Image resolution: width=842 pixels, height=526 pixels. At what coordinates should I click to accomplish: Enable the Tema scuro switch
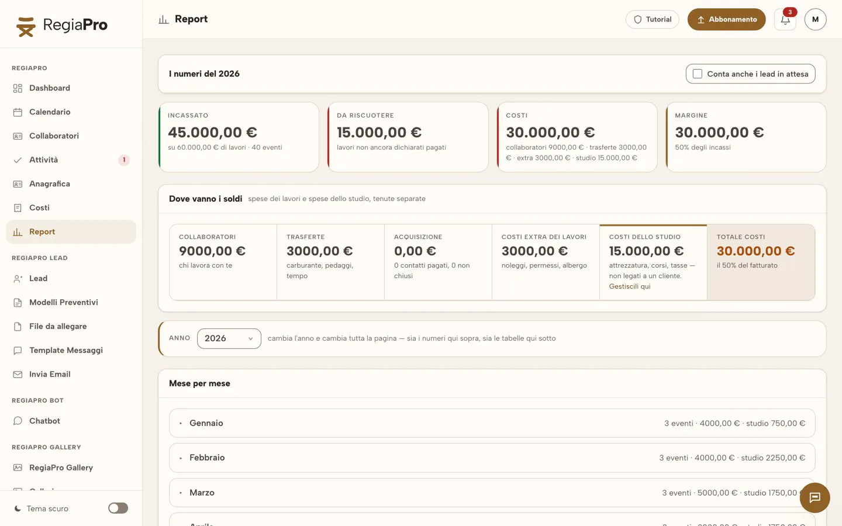tap(118, 508)
